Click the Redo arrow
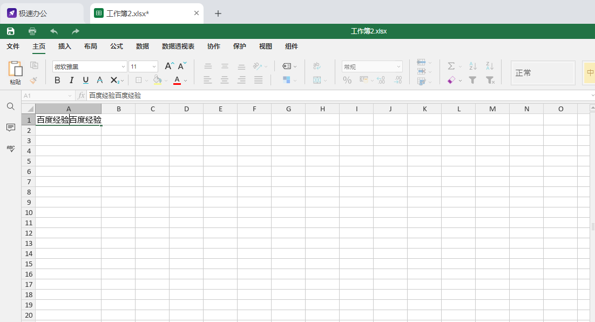The width and height of the screenshot is (595, 322). [x=76, y=31]
